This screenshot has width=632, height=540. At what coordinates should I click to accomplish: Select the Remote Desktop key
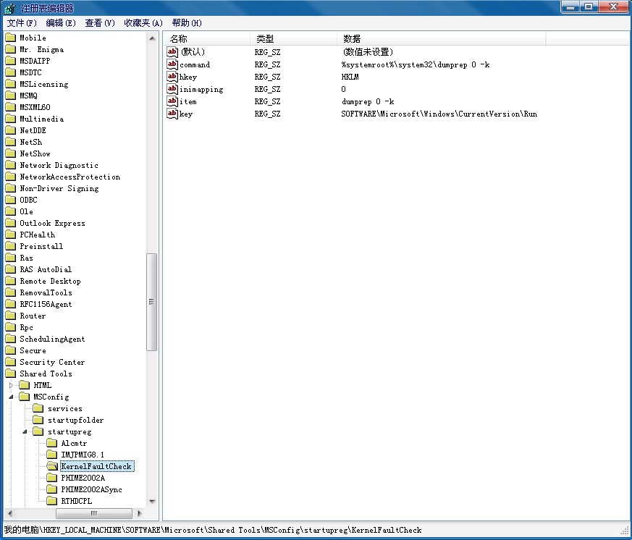(x=51, y=282)
